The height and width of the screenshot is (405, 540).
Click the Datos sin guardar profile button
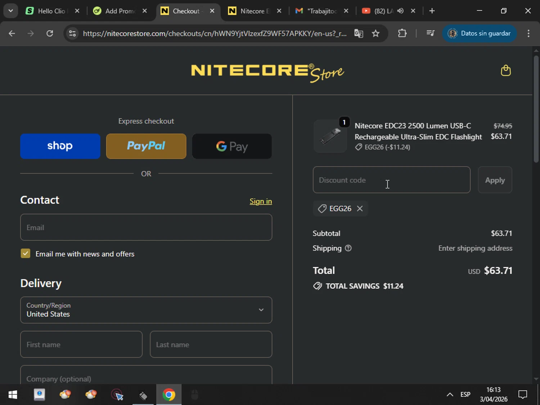click(x=480, y=33)
